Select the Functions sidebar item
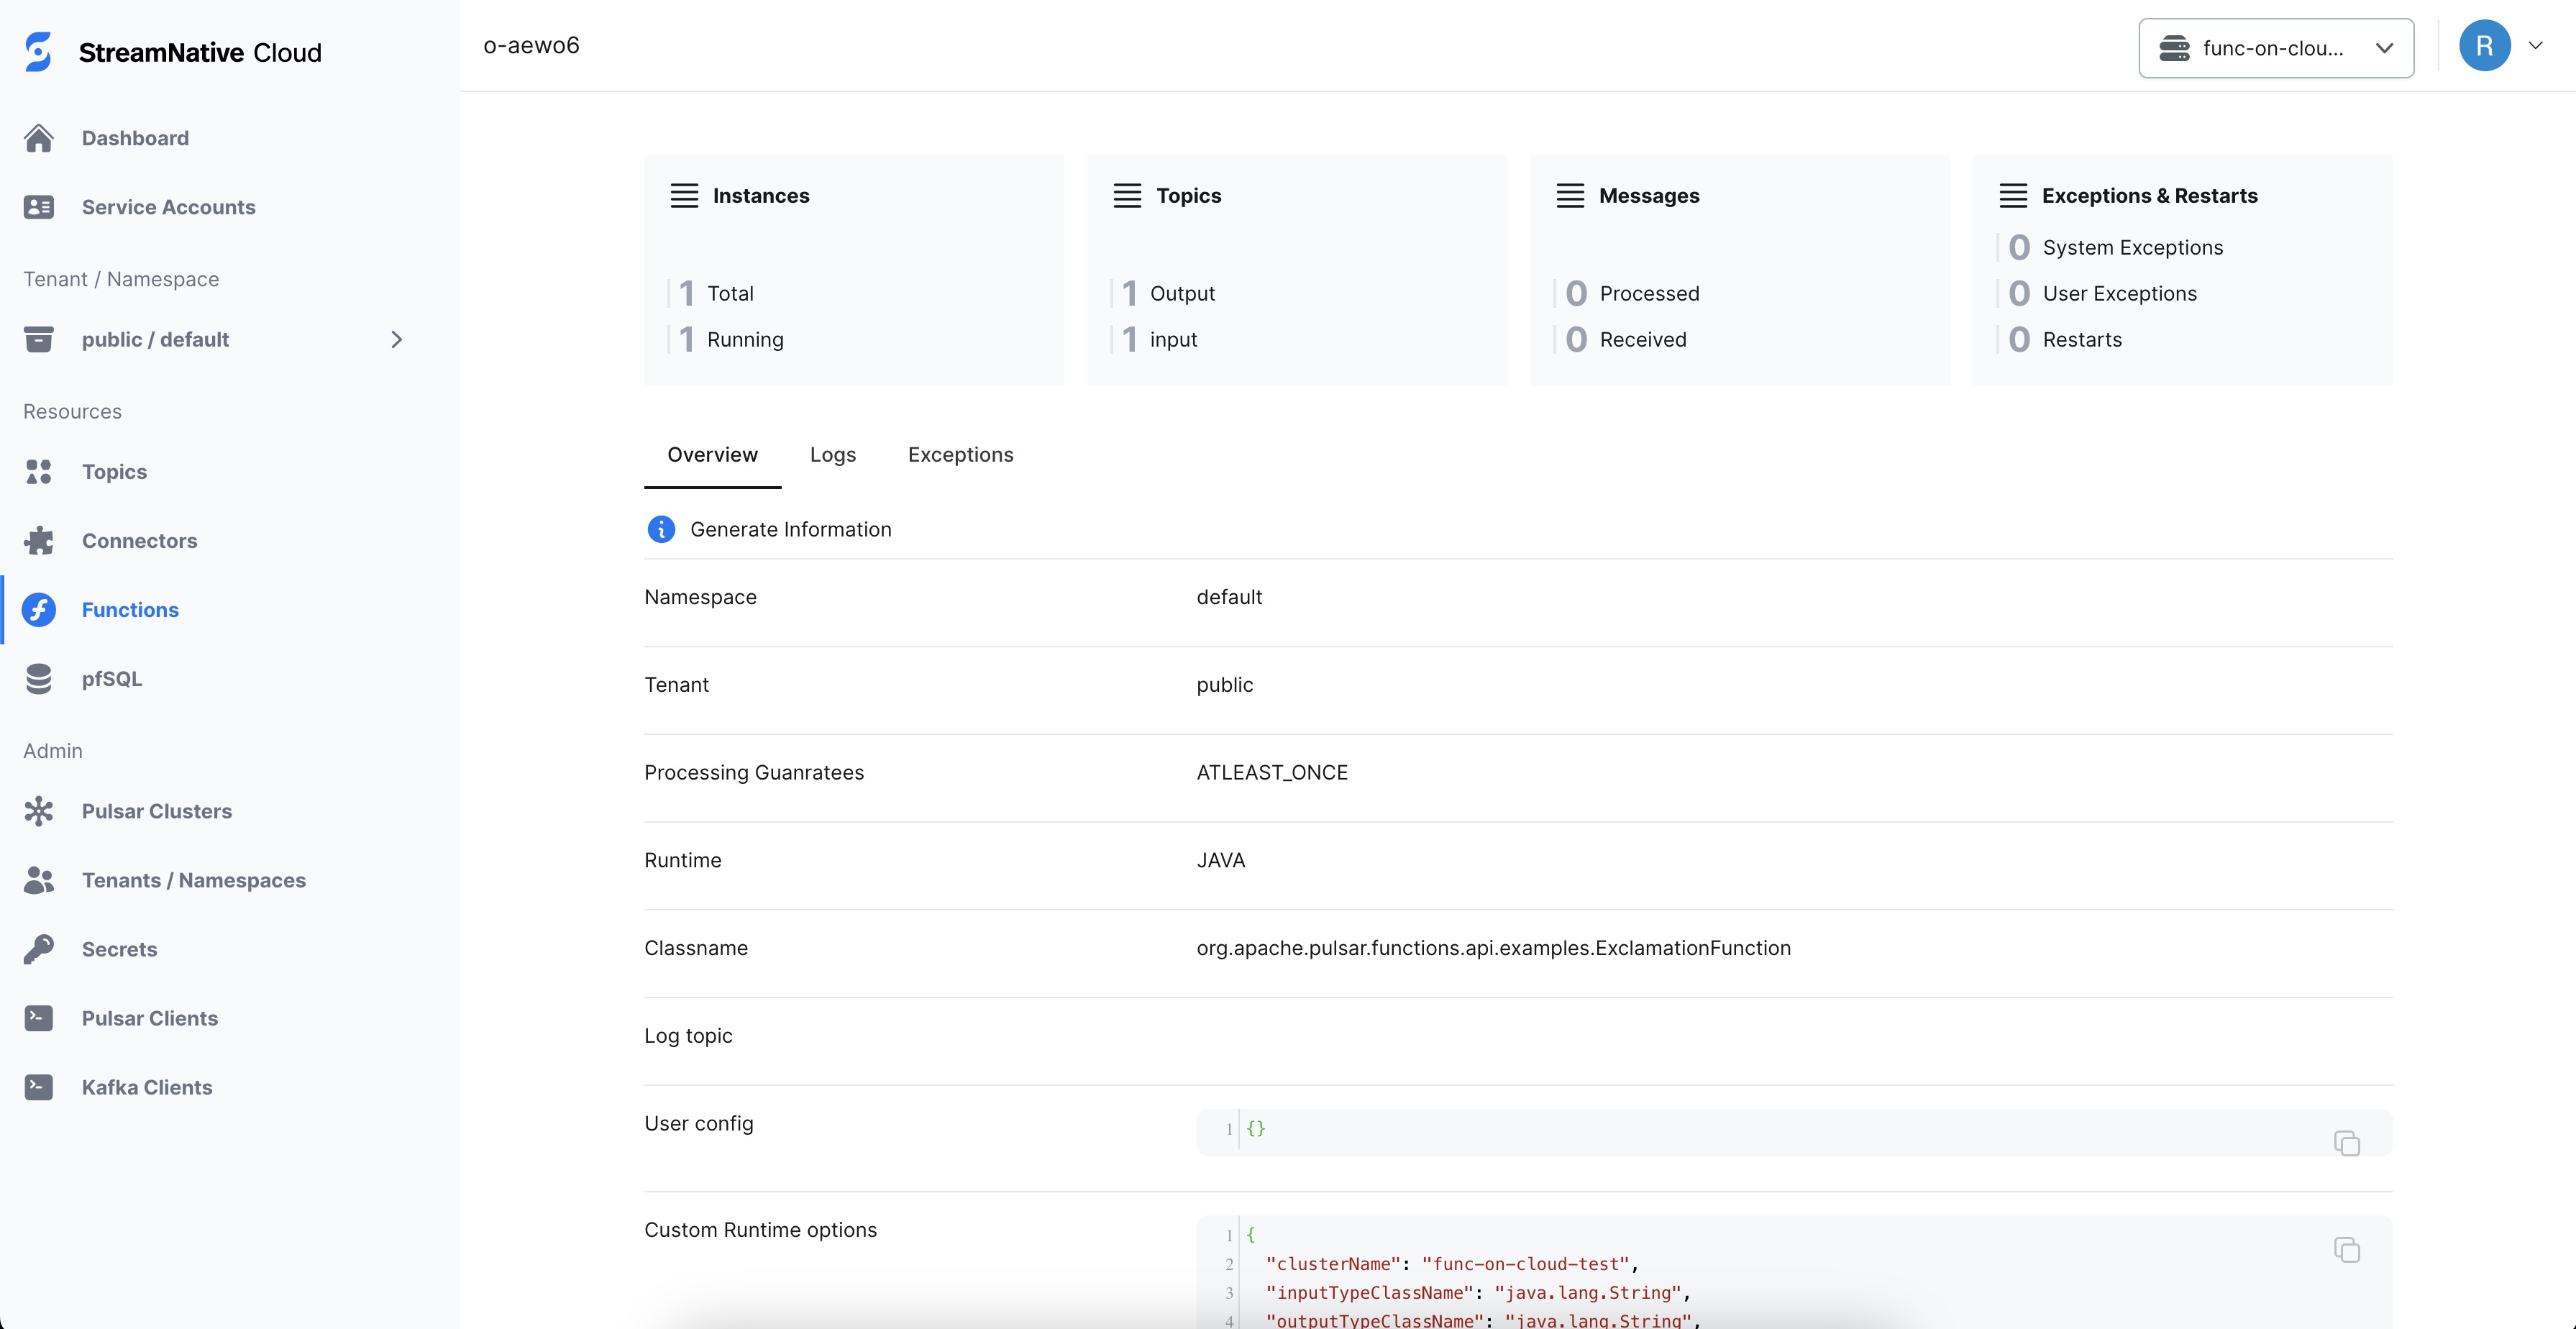The height and width of the screenshot is (1329, 2576). click(129, 609)
